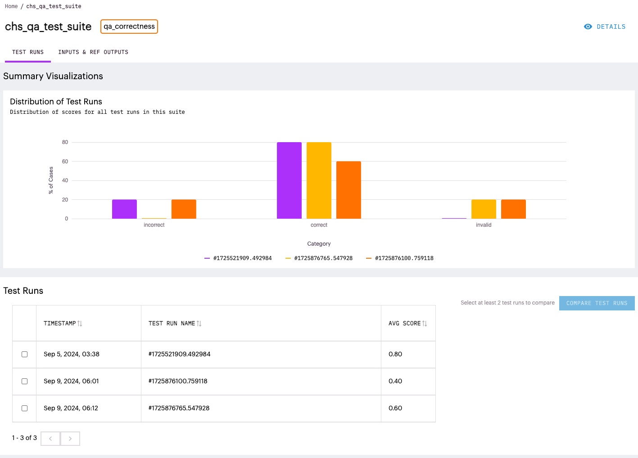Open test run #1725876765.547928 in table
The width and height of the screenshot is (638, 458).
pyautogui.click(x=179, y=408)
